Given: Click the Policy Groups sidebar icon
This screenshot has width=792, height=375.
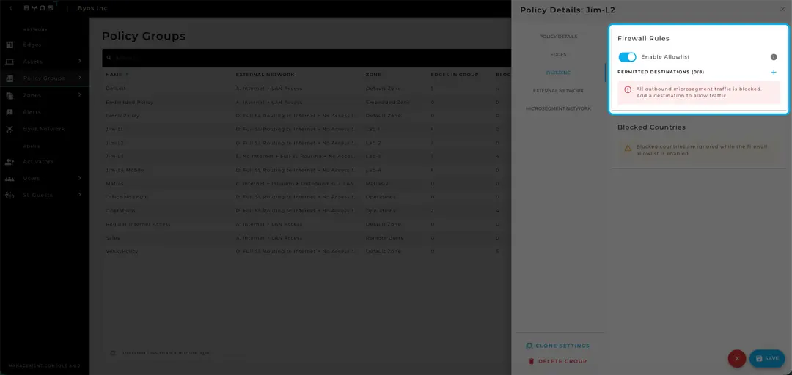Looking at the screenshot, I should (x=10, y=78).
